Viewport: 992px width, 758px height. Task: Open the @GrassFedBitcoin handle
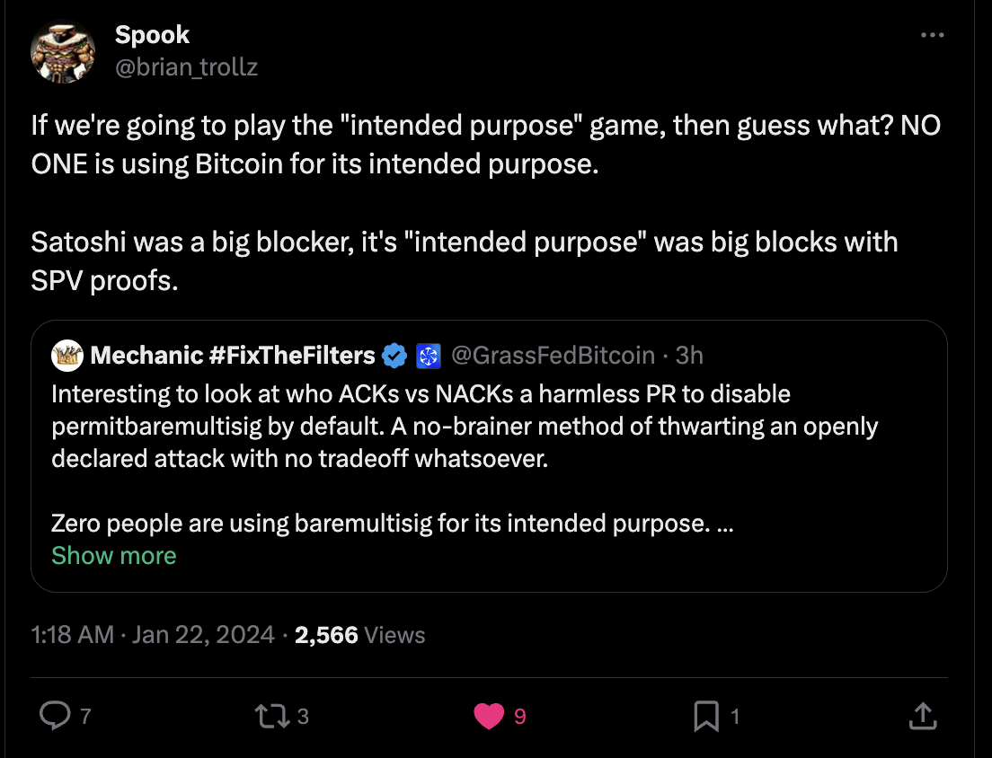click(x=552, y=356)
